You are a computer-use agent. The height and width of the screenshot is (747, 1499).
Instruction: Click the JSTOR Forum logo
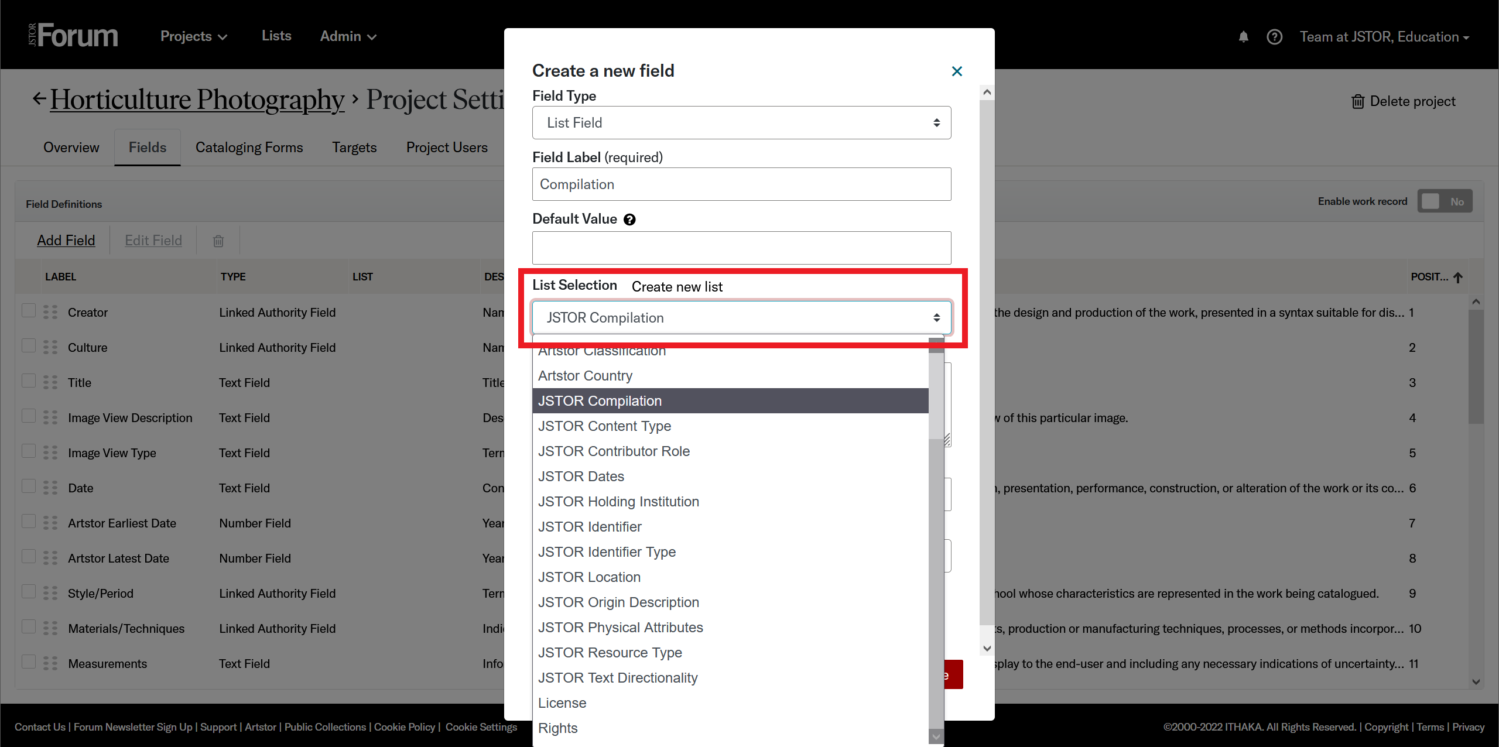[x=73, y=36]
